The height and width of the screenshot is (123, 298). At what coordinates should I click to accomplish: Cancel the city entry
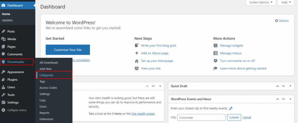[247, 117]
